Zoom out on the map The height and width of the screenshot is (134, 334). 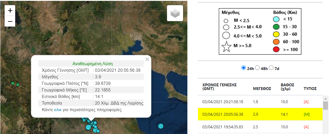click(x=10, y=21)
